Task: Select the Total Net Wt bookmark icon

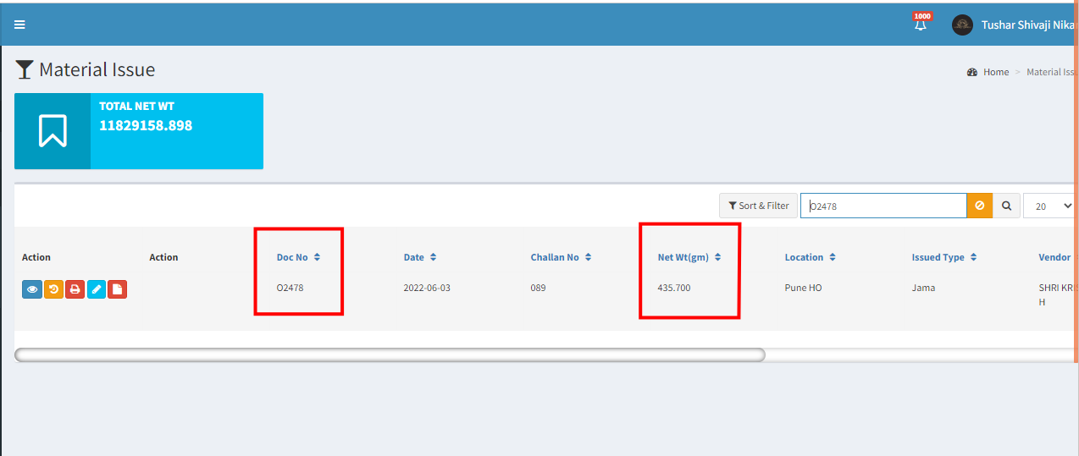Action: pos(53,131)
